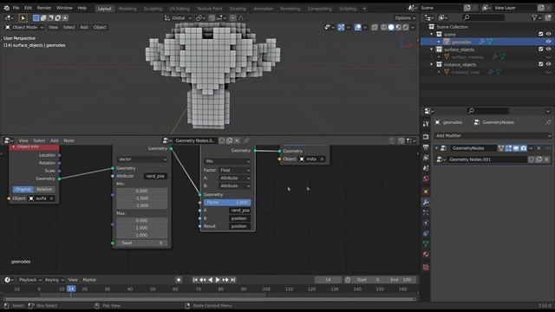
Task: Hide instance_objects collection with eye icon
Action: [549, 64]
